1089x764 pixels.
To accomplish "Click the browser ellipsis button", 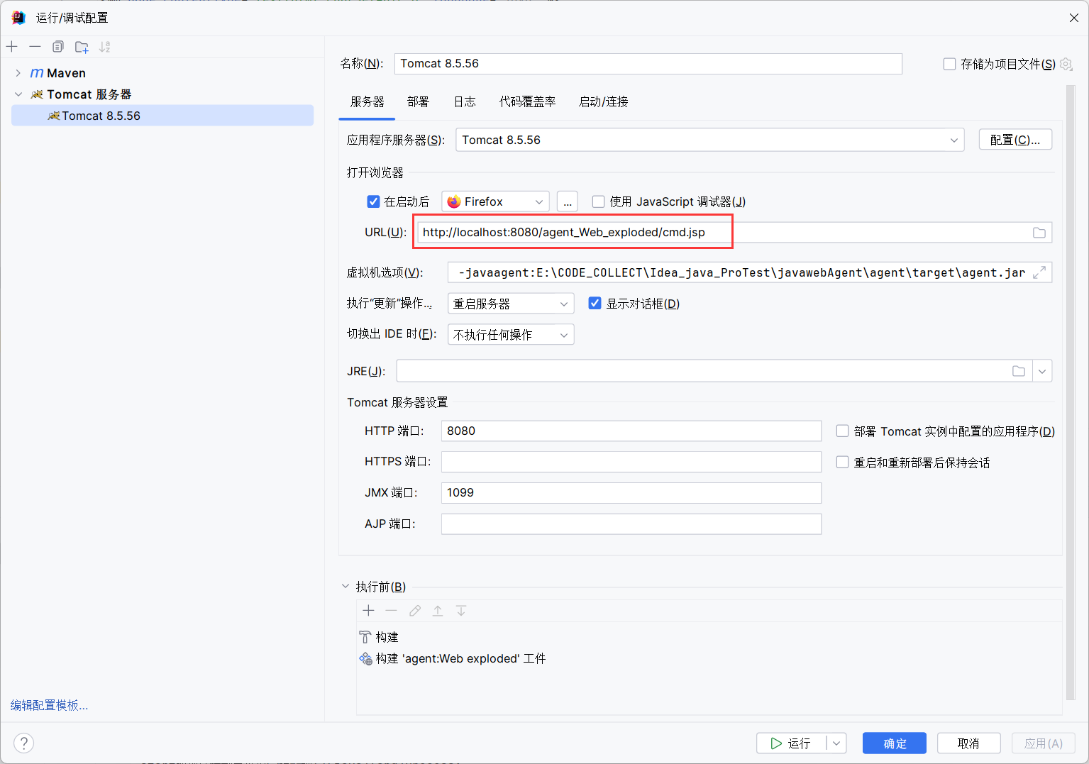I will click(x=568, y=201).
